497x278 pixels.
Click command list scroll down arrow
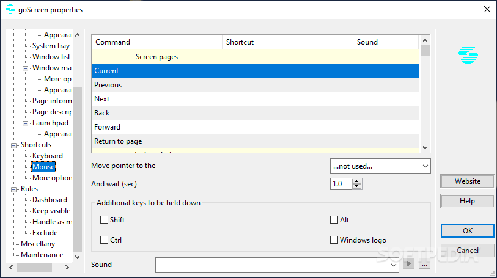point(425,147)
